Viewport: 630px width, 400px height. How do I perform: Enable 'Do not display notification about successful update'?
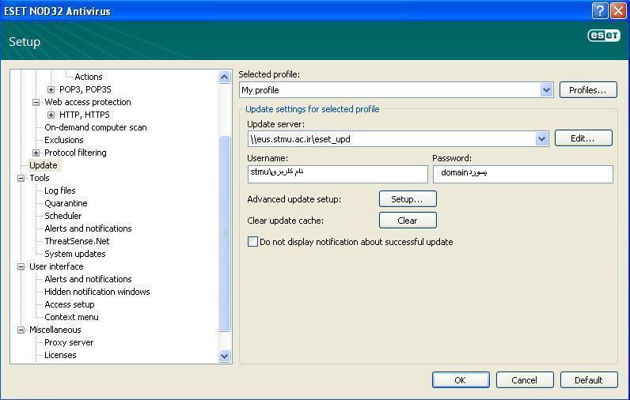coord(252,242)
